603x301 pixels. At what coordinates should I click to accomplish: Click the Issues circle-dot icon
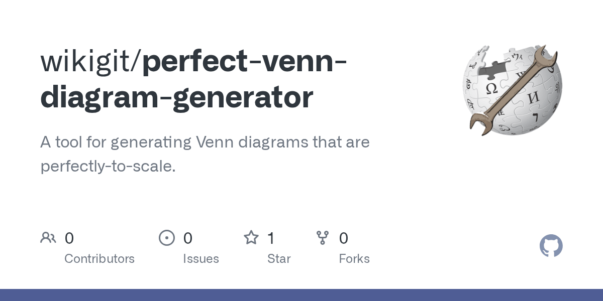167,238
